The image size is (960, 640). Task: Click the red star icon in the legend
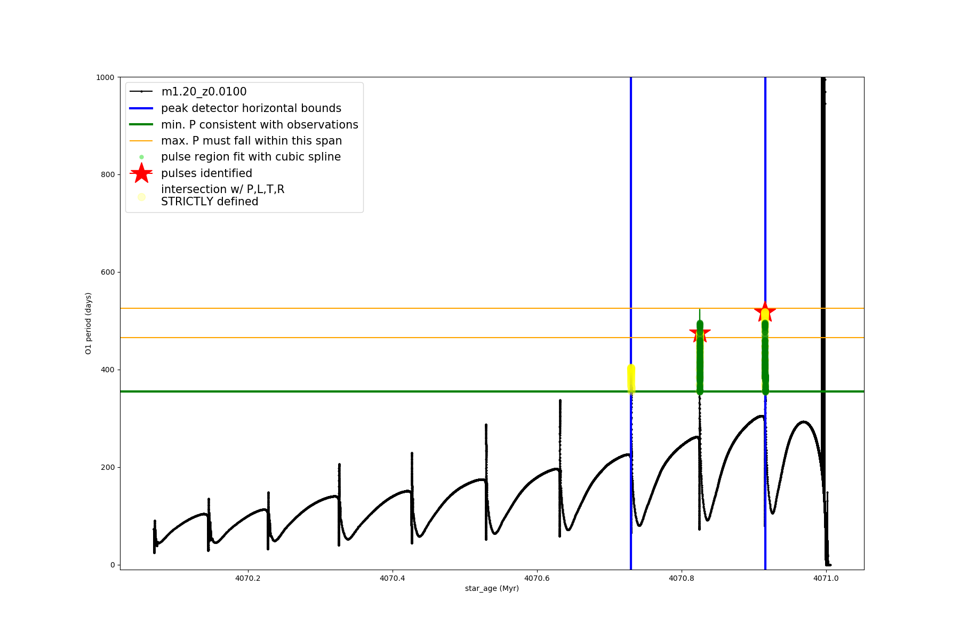pyautogui.click(x=141, y=173)
